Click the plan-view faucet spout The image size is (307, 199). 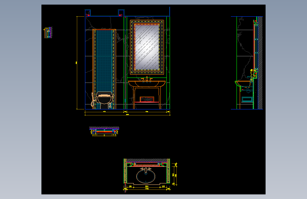click(146, 171)
